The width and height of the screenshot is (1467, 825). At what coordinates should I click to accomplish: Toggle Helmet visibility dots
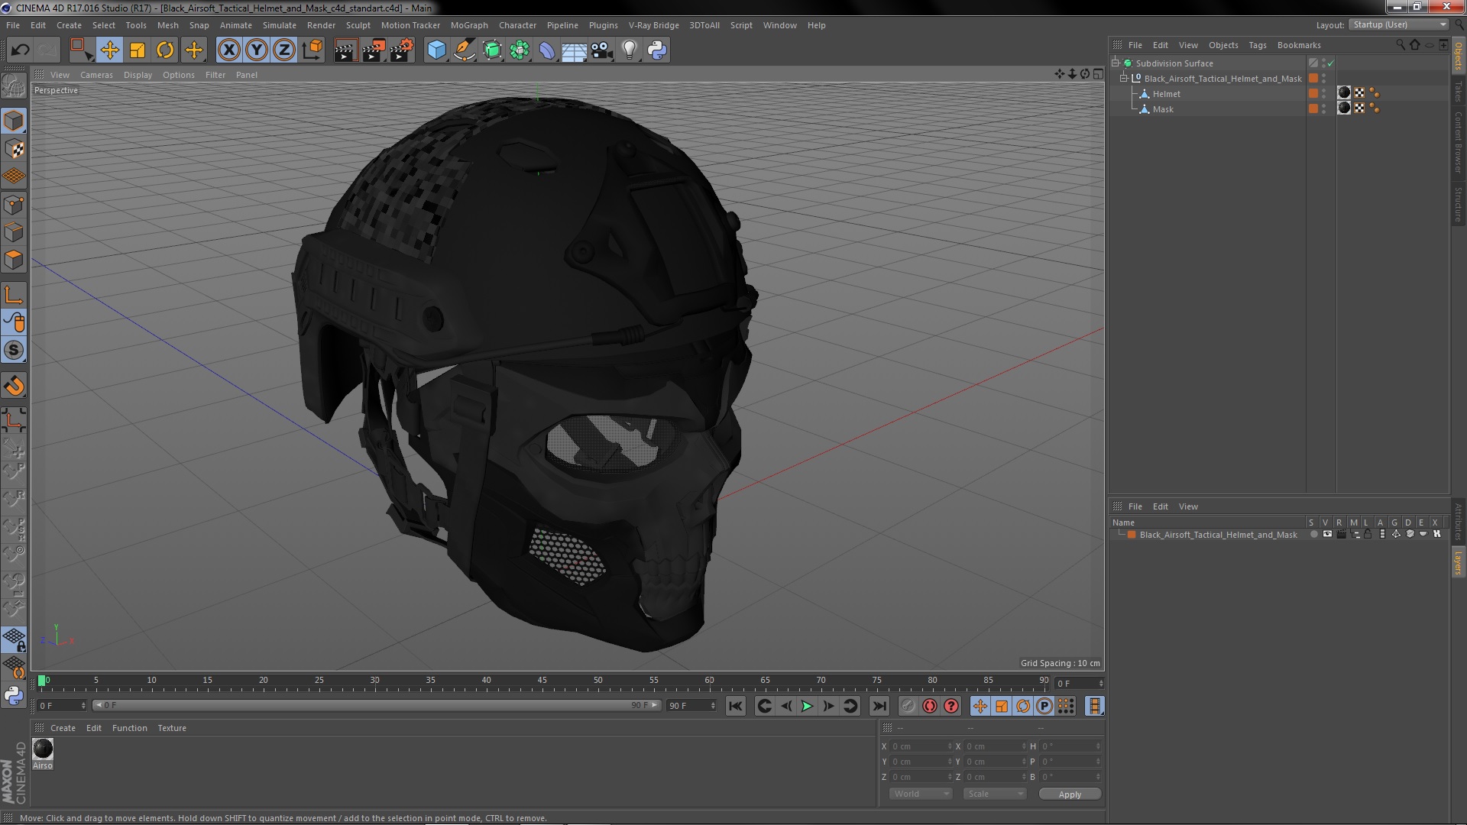[1323, 93]
